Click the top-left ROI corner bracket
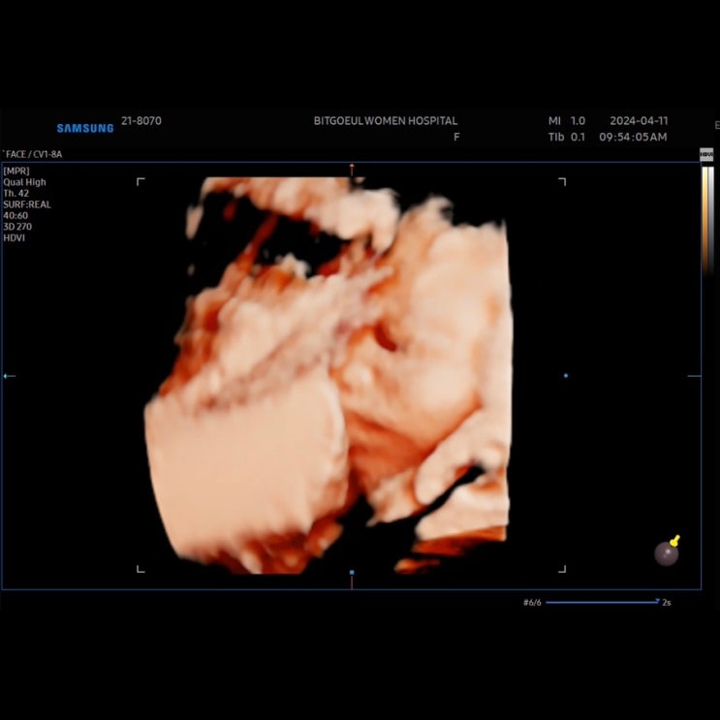This screenshot has width=720, height=720. tap(141, 181)
